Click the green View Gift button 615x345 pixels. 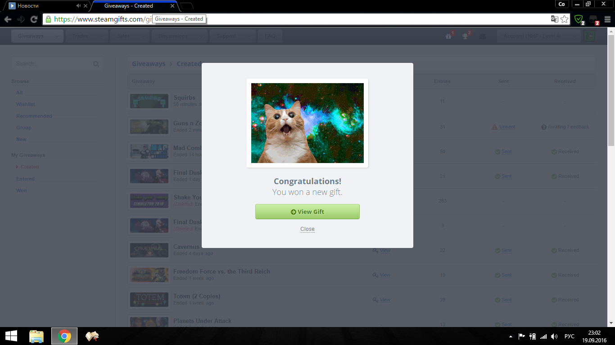click(x=307, y=212)
